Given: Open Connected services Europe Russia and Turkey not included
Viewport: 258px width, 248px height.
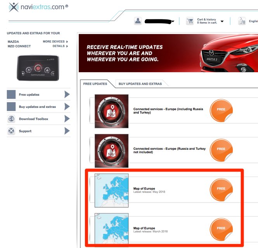Looking at the screenshot, I should point(170,151).
